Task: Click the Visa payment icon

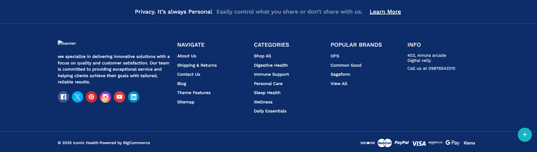Action: 419,143
